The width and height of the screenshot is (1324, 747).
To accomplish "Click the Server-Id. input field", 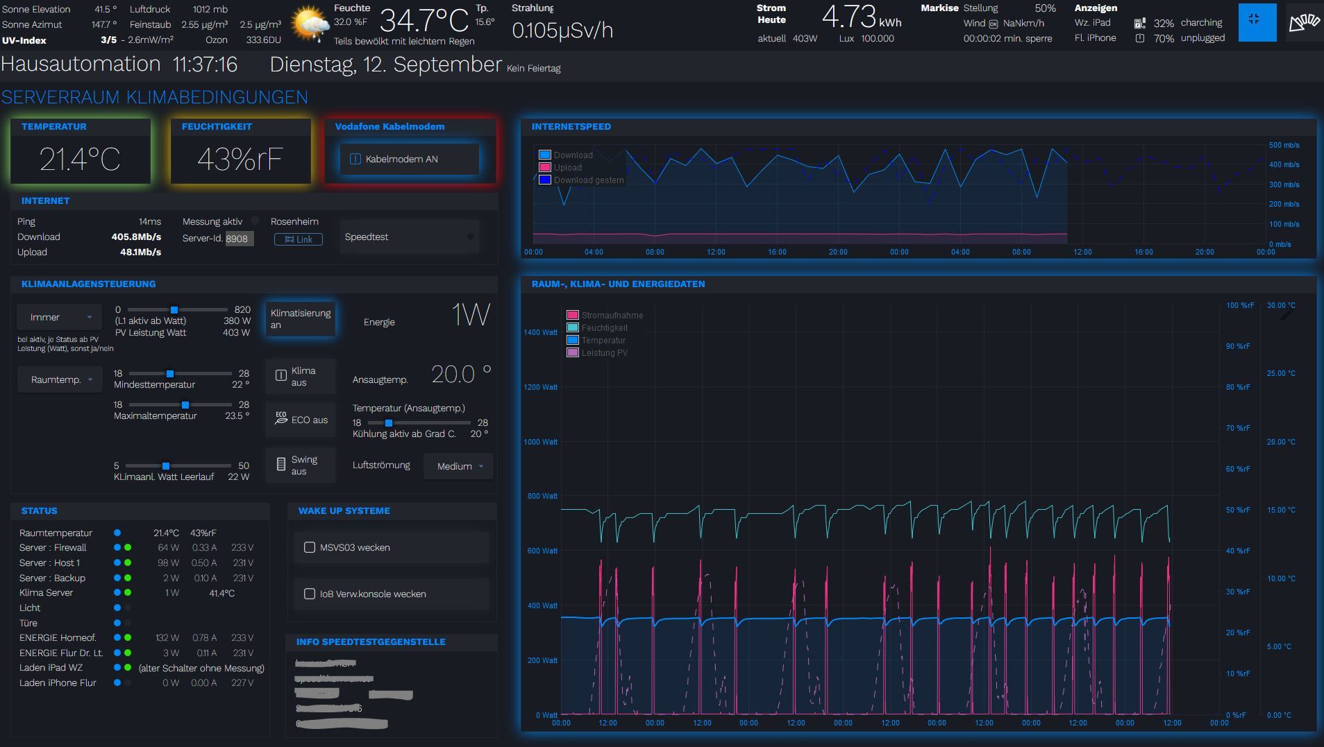I will click(239, 239).
